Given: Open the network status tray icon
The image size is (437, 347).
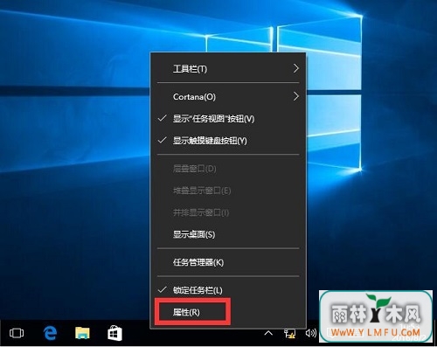Looking at the screenshot, I should 290,333.
